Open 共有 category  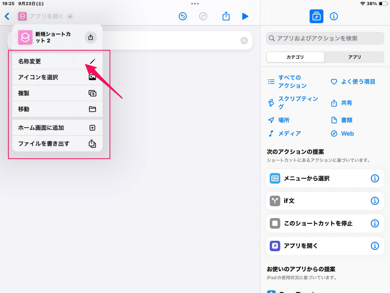pos(341,103)
